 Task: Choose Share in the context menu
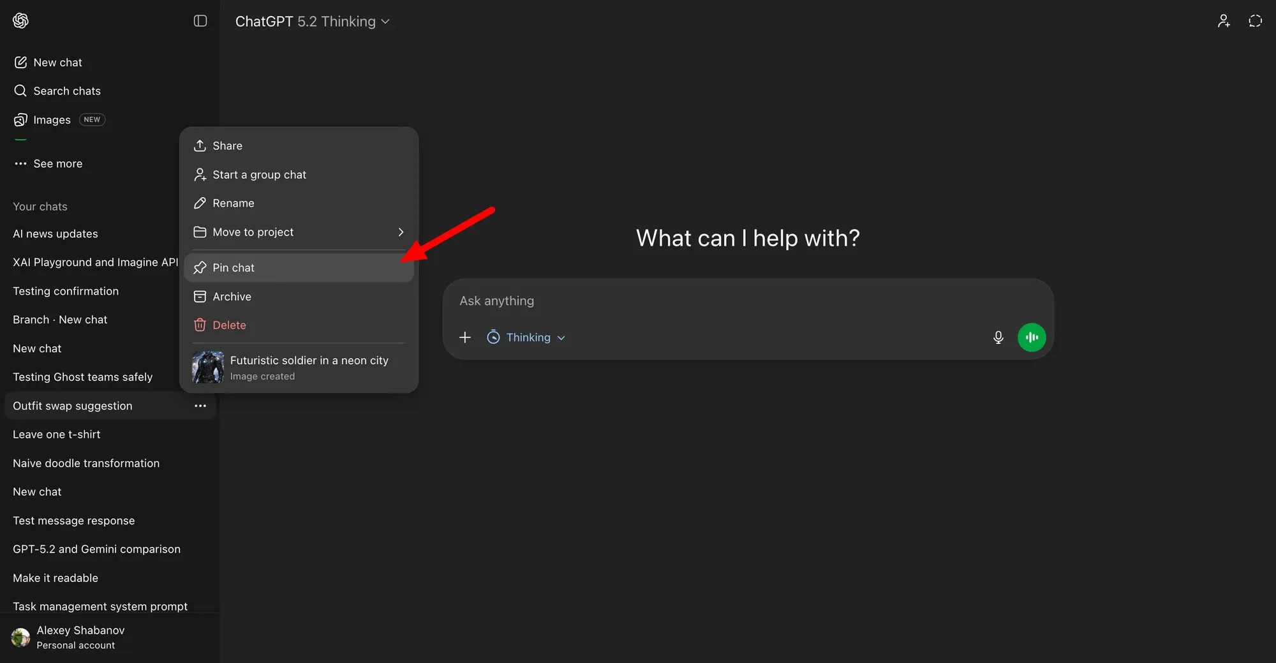pos(299,146)
